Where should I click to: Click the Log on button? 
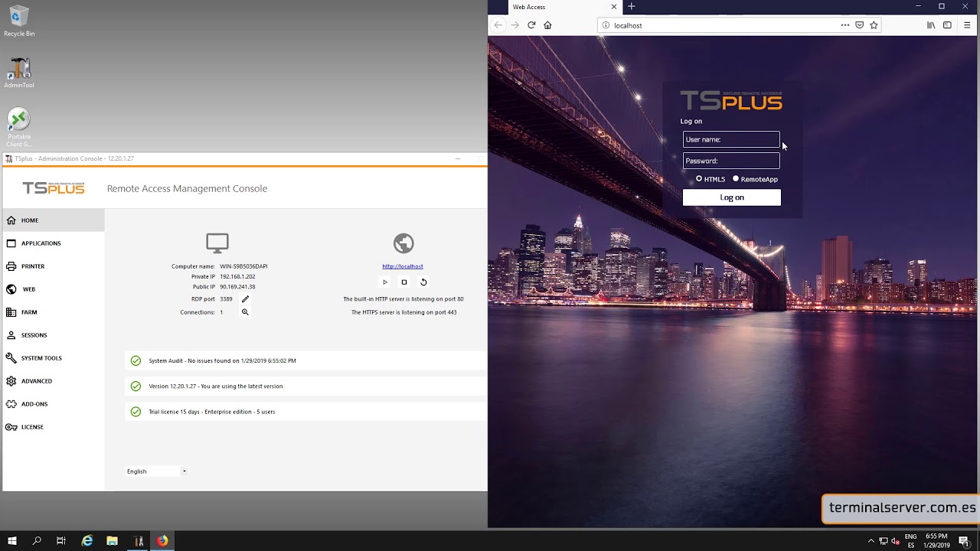732,197
